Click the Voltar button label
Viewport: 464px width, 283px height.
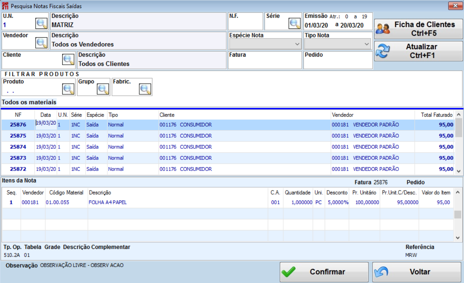pyautogui.click(x=420, y=272)
